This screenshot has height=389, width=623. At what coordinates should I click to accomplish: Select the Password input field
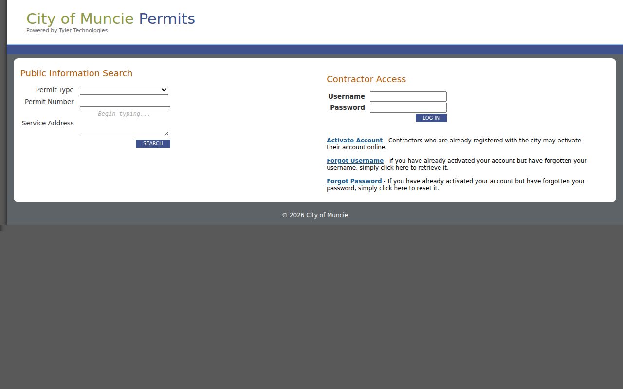[408, 107]
